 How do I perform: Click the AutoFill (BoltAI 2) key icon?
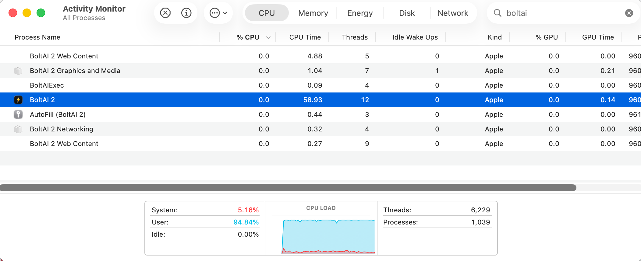(x=18, y=114)
